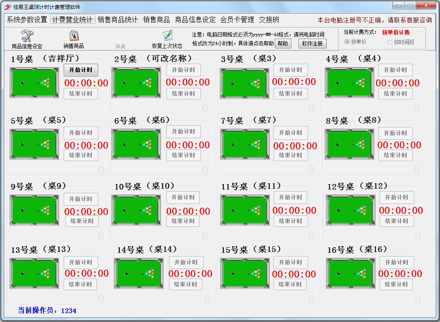Select the 3号桌 billiard table image
This screenshot has width=440, height=322.
[244, 83]
